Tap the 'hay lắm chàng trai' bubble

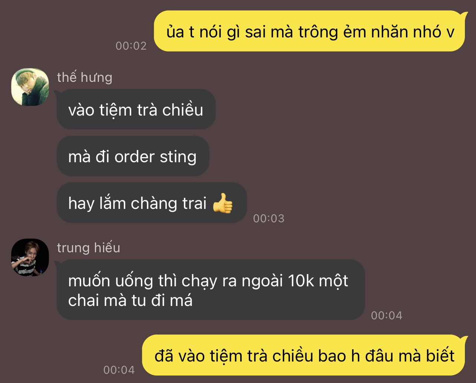(152, 203)
